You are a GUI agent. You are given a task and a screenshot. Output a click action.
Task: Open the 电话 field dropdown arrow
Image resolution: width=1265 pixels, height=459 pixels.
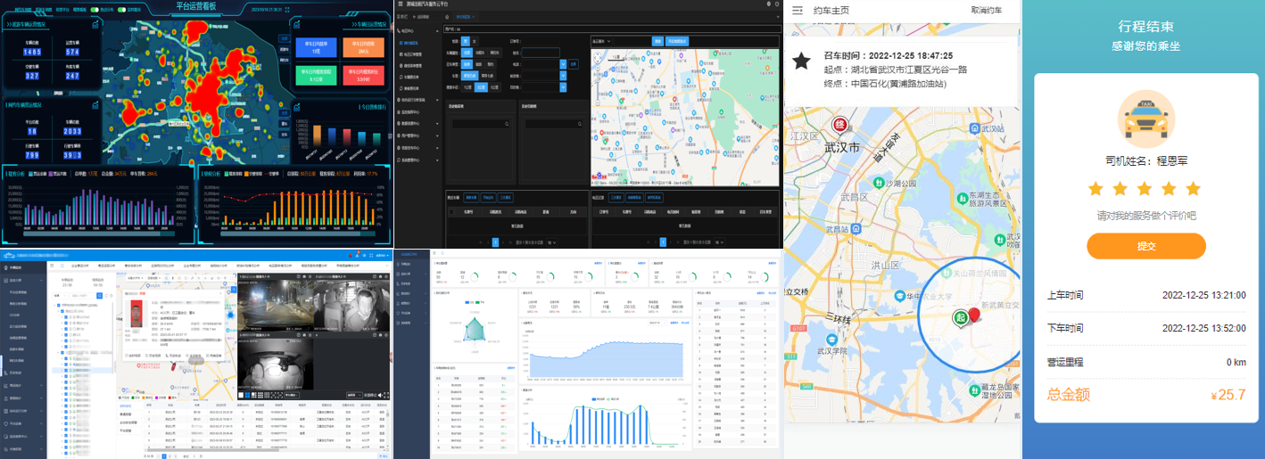pyautogui.click(x=563, y=64)
